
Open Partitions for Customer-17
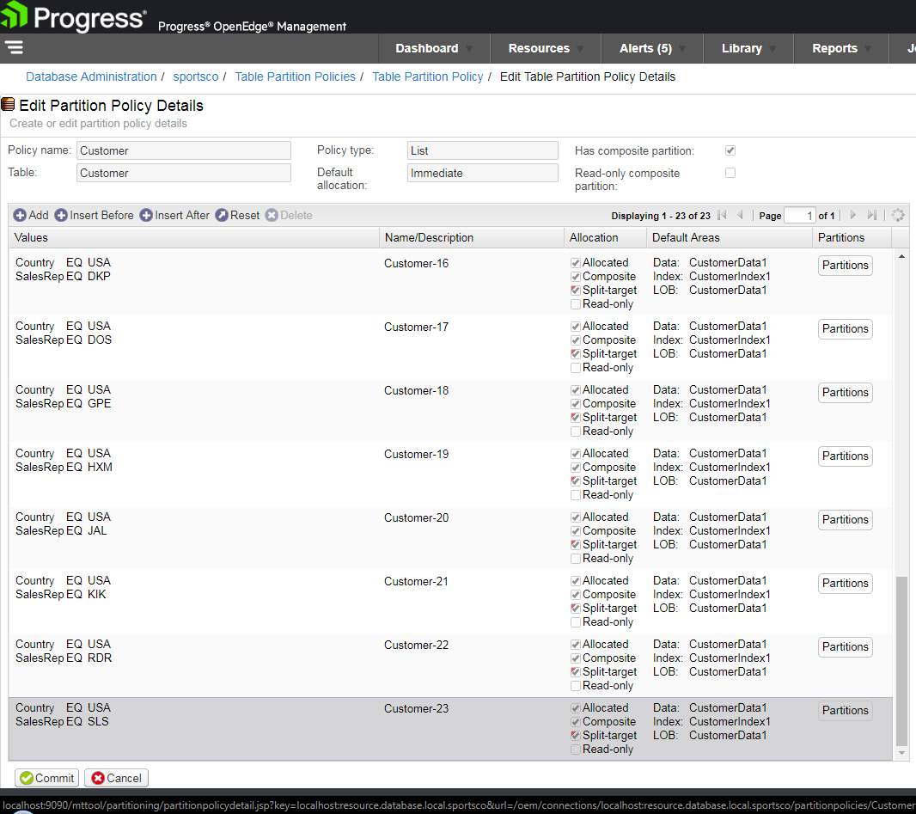pyautogui.click(x=846, y=329)
